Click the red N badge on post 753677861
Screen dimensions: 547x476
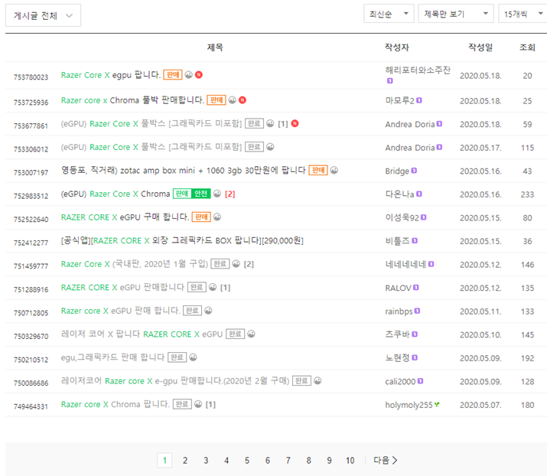295,123
